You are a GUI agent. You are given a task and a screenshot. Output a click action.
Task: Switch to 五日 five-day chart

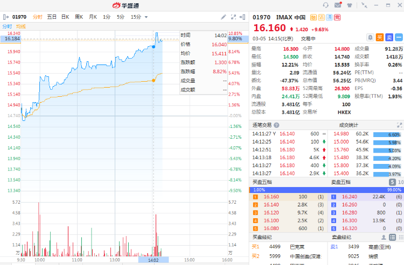[52, 17]
